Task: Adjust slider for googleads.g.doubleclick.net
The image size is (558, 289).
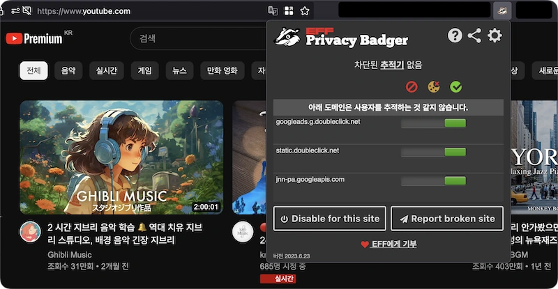Action: 433,123
